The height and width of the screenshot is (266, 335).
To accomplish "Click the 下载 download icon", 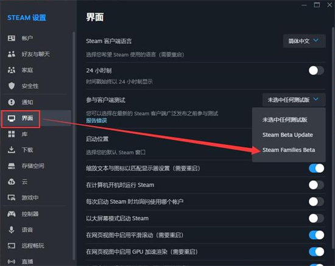I will coord(12,150).
